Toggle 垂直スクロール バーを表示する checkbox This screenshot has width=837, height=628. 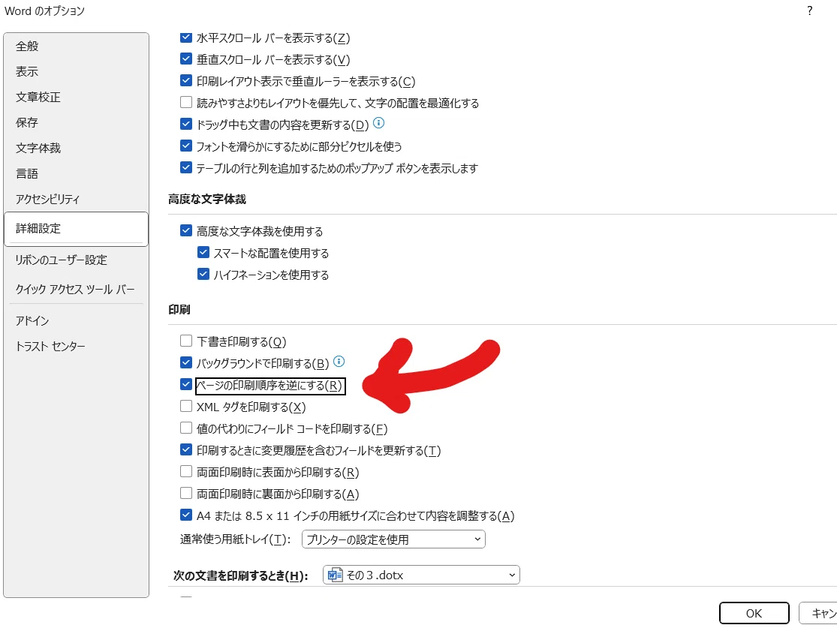[x=185, y=59]
